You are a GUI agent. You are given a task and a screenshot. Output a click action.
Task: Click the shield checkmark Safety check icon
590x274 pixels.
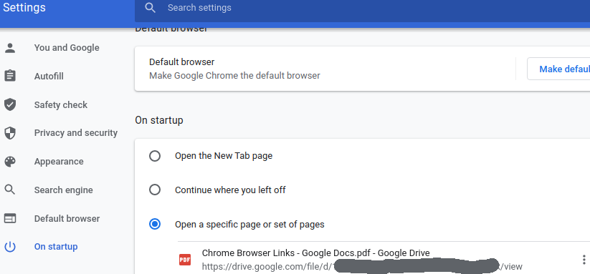point(10,104)
